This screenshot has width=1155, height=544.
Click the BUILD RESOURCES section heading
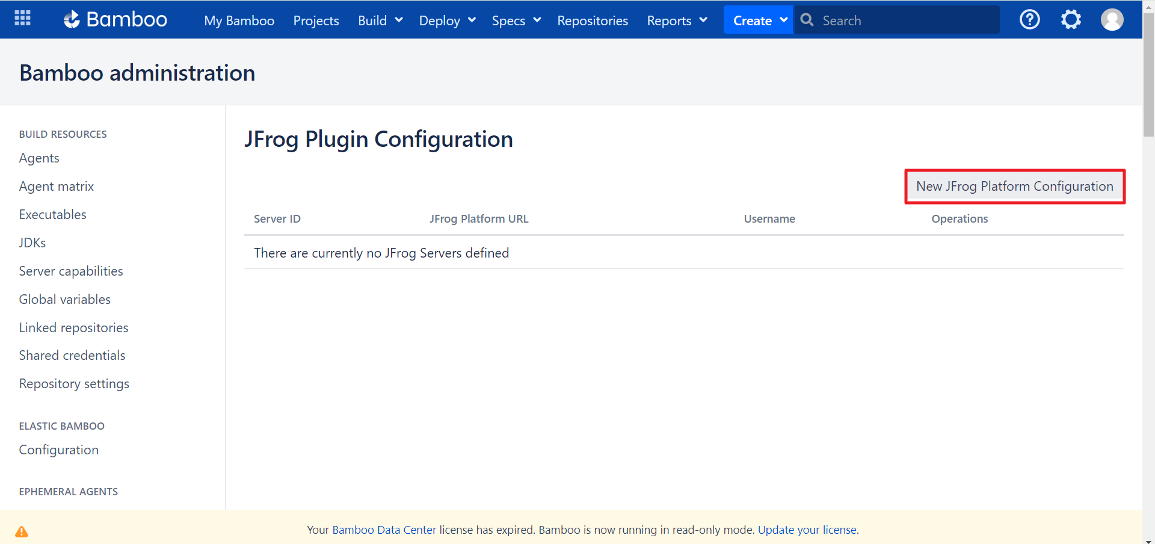(63, 134)
